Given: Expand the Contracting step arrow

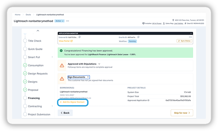Looking at the screenshot, I should (52, 106).
